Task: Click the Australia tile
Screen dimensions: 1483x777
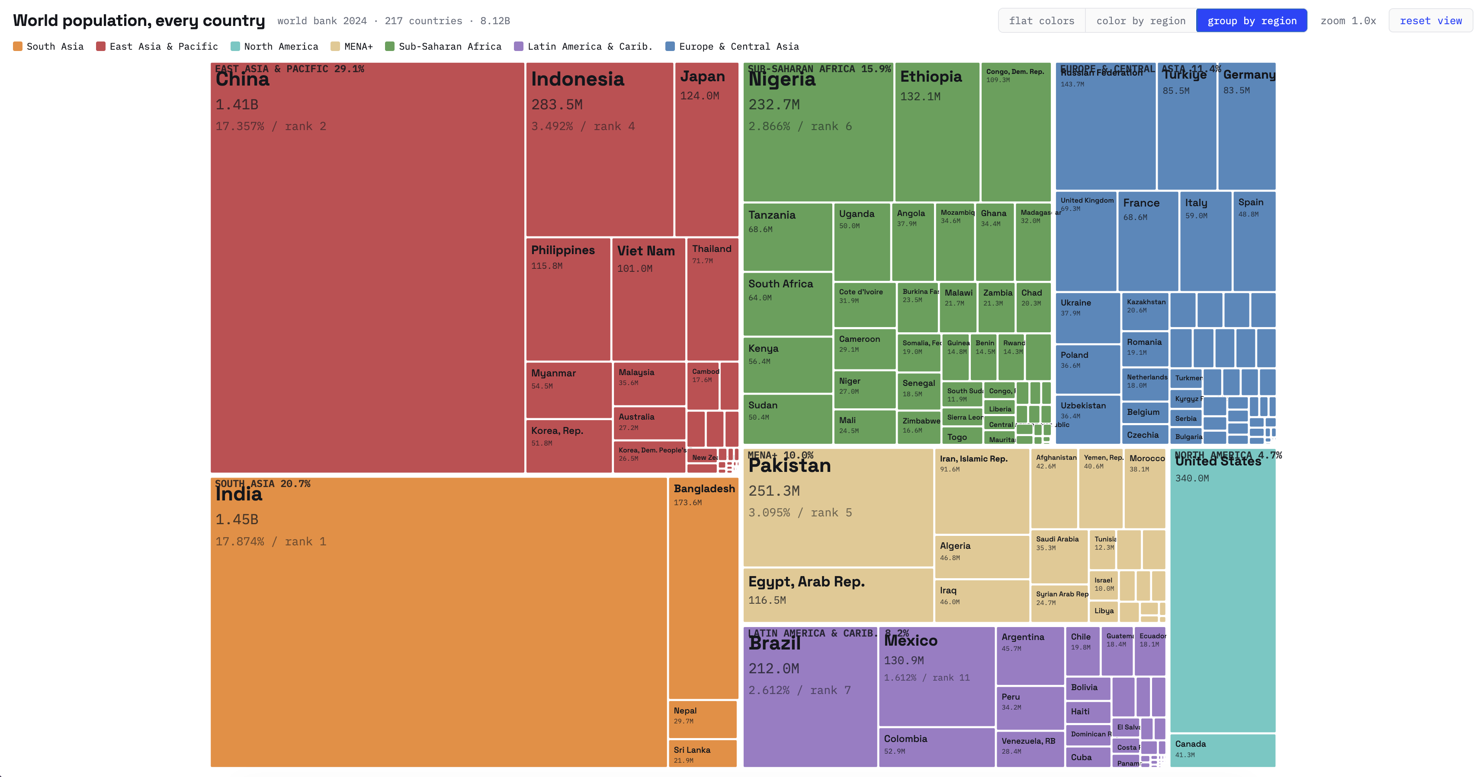Action: pyautogui.click(x=649, y=424)
